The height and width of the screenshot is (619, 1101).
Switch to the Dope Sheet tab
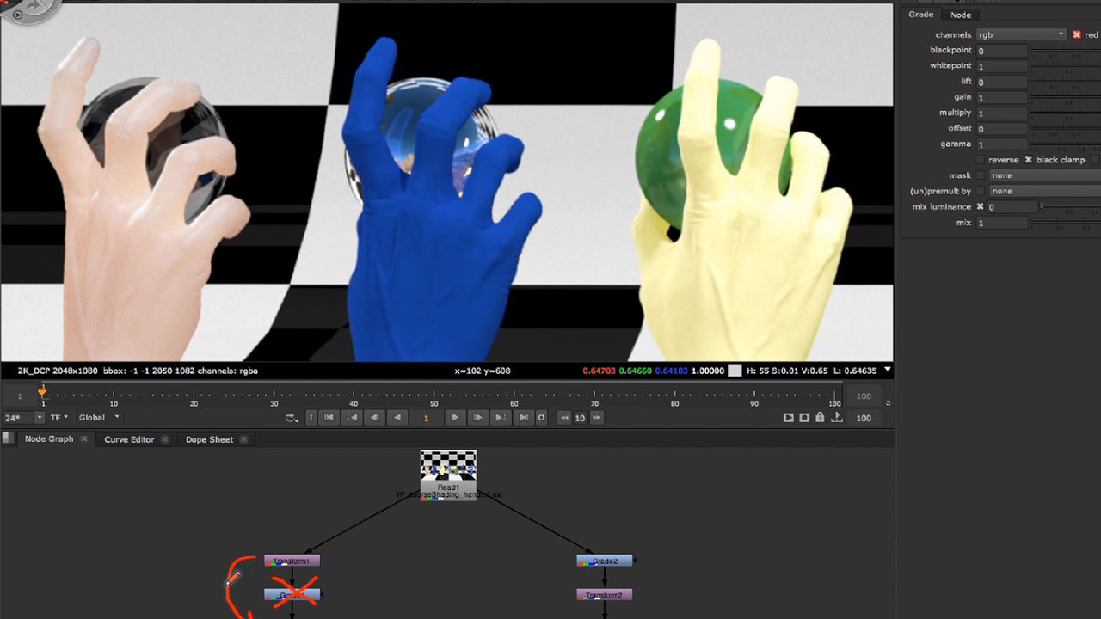coord(209,439)
